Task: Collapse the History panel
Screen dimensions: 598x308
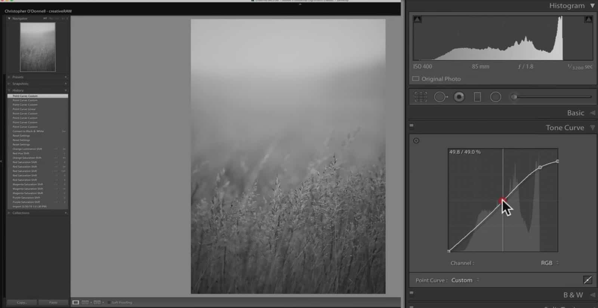Action: click(x=9, y=90)
